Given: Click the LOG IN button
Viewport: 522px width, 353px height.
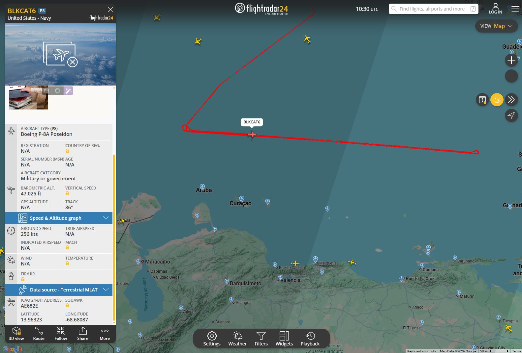Looking at the screenshot, I should [495, 9].
